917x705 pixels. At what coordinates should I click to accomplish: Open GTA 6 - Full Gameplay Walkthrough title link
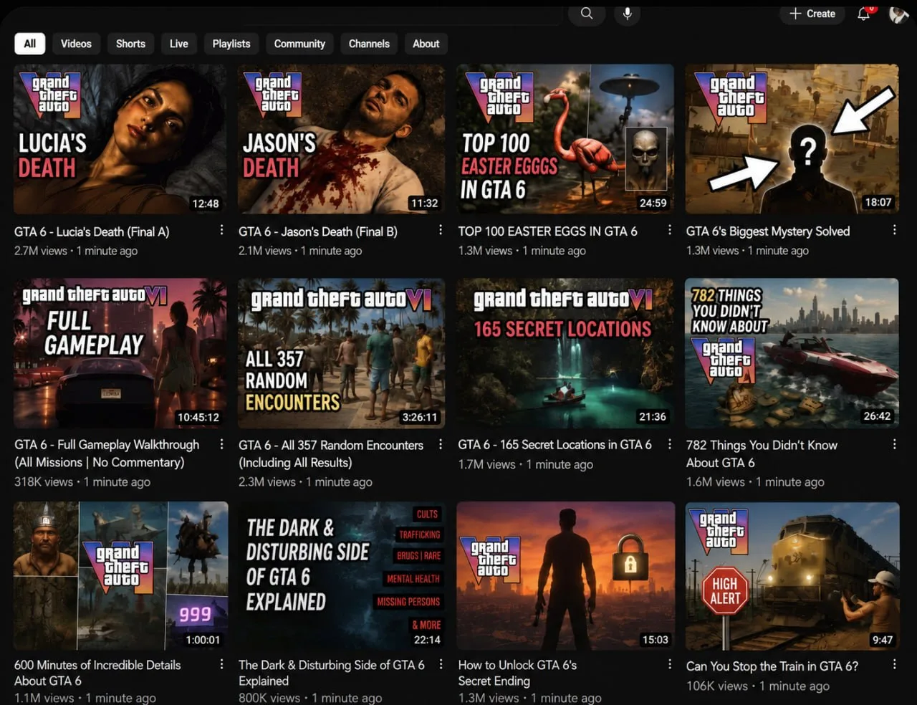click(107, 454)
